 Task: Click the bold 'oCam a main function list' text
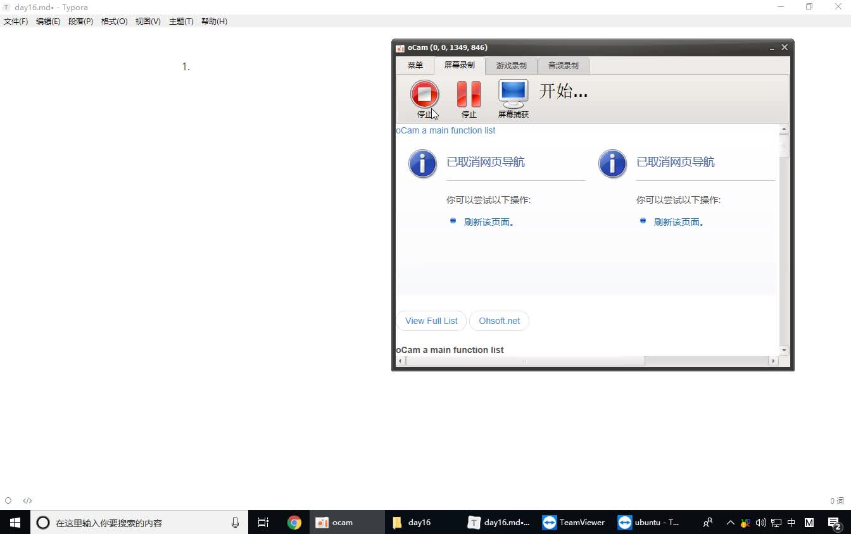[x=450, y=350]
